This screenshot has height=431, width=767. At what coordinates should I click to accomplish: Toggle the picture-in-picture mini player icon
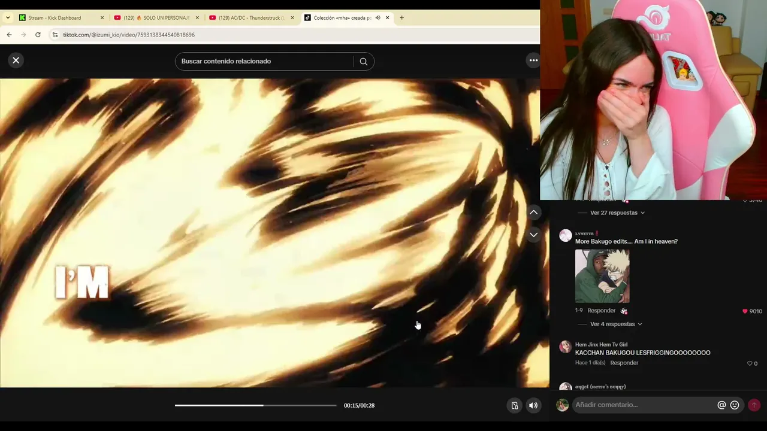click(514, 406)
